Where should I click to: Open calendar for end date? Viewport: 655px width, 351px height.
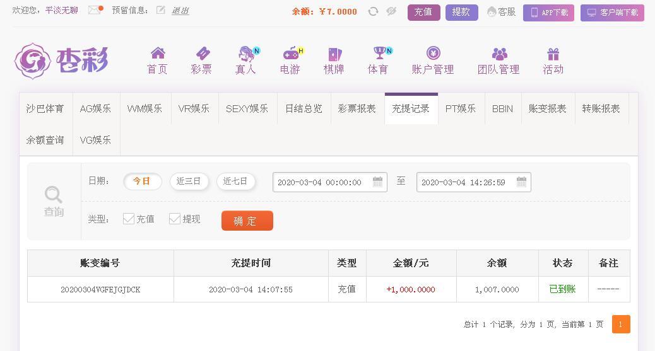point(521,181)
